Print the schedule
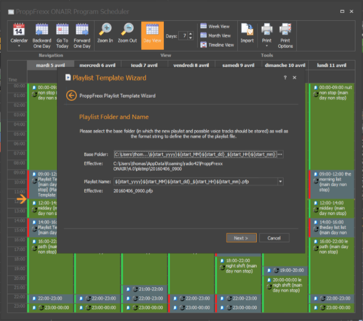Viewport: 363px width, 321px height. pos(266,33)
